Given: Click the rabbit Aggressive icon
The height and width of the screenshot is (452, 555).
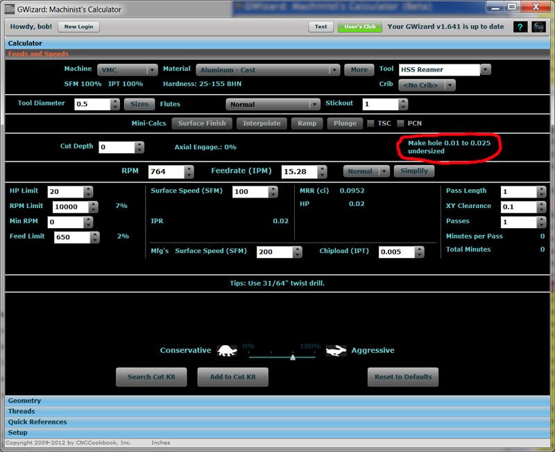Looking at the screenshot, I should (336, 351).
